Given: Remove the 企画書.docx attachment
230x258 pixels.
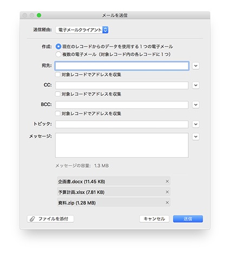Looking at the screenshot, I should 167,181.
